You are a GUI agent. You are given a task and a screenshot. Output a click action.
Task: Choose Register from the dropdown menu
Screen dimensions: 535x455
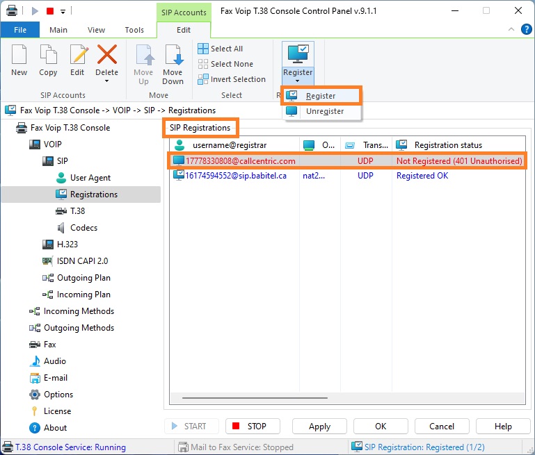[321, 96]
